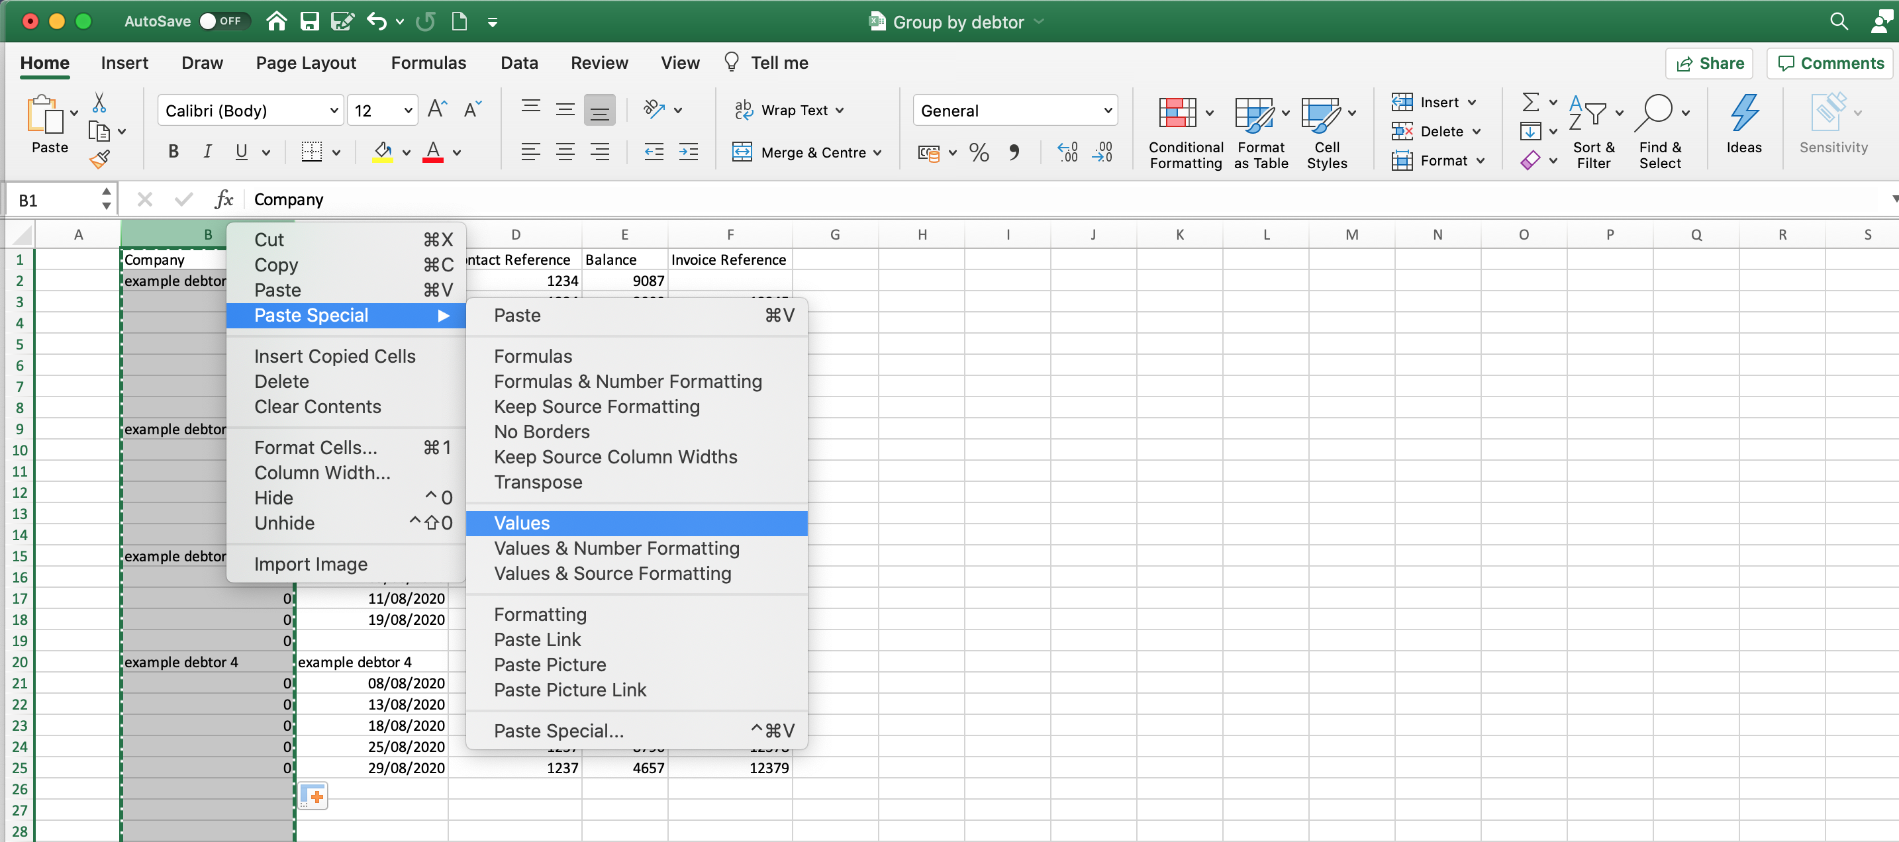Screen dimensions: 1899x842
Task: Click the Copy icon in ribbon
Action: pos(99,131)
